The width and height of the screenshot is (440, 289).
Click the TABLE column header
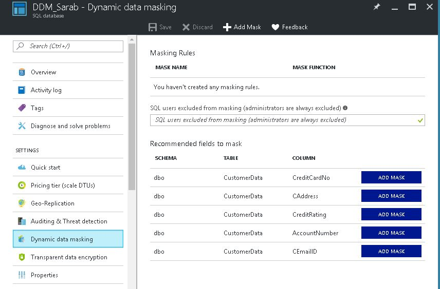[x=231, y=158]
